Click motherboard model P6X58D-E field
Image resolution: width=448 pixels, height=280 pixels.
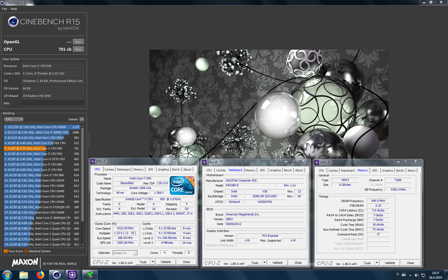coord(250,185)
